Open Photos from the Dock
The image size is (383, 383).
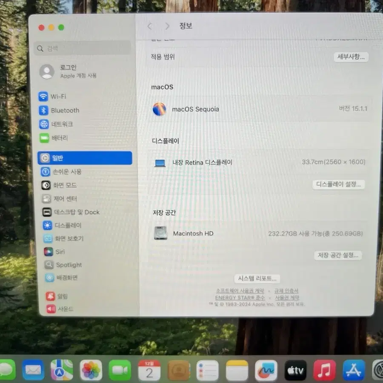pos(91,370)
